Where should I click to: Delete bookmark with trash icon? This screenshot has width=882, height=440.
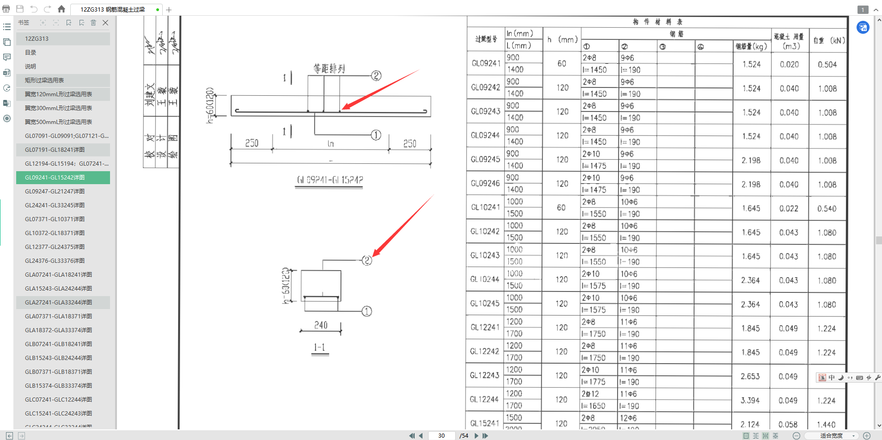[93, 23]
